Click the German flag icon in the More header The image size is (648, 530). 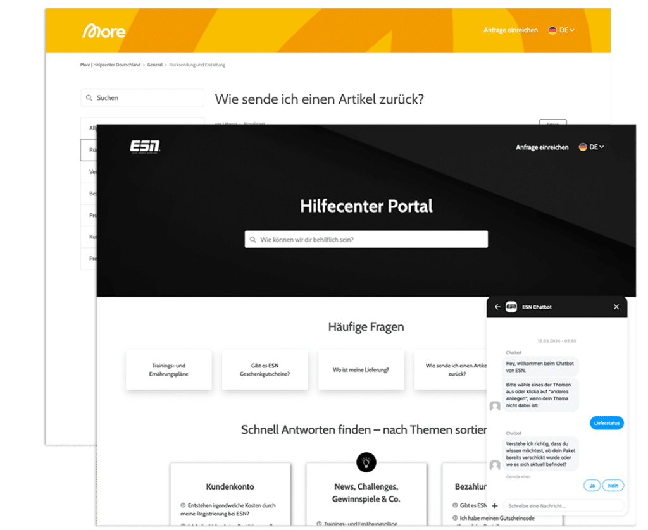[552, 30]
